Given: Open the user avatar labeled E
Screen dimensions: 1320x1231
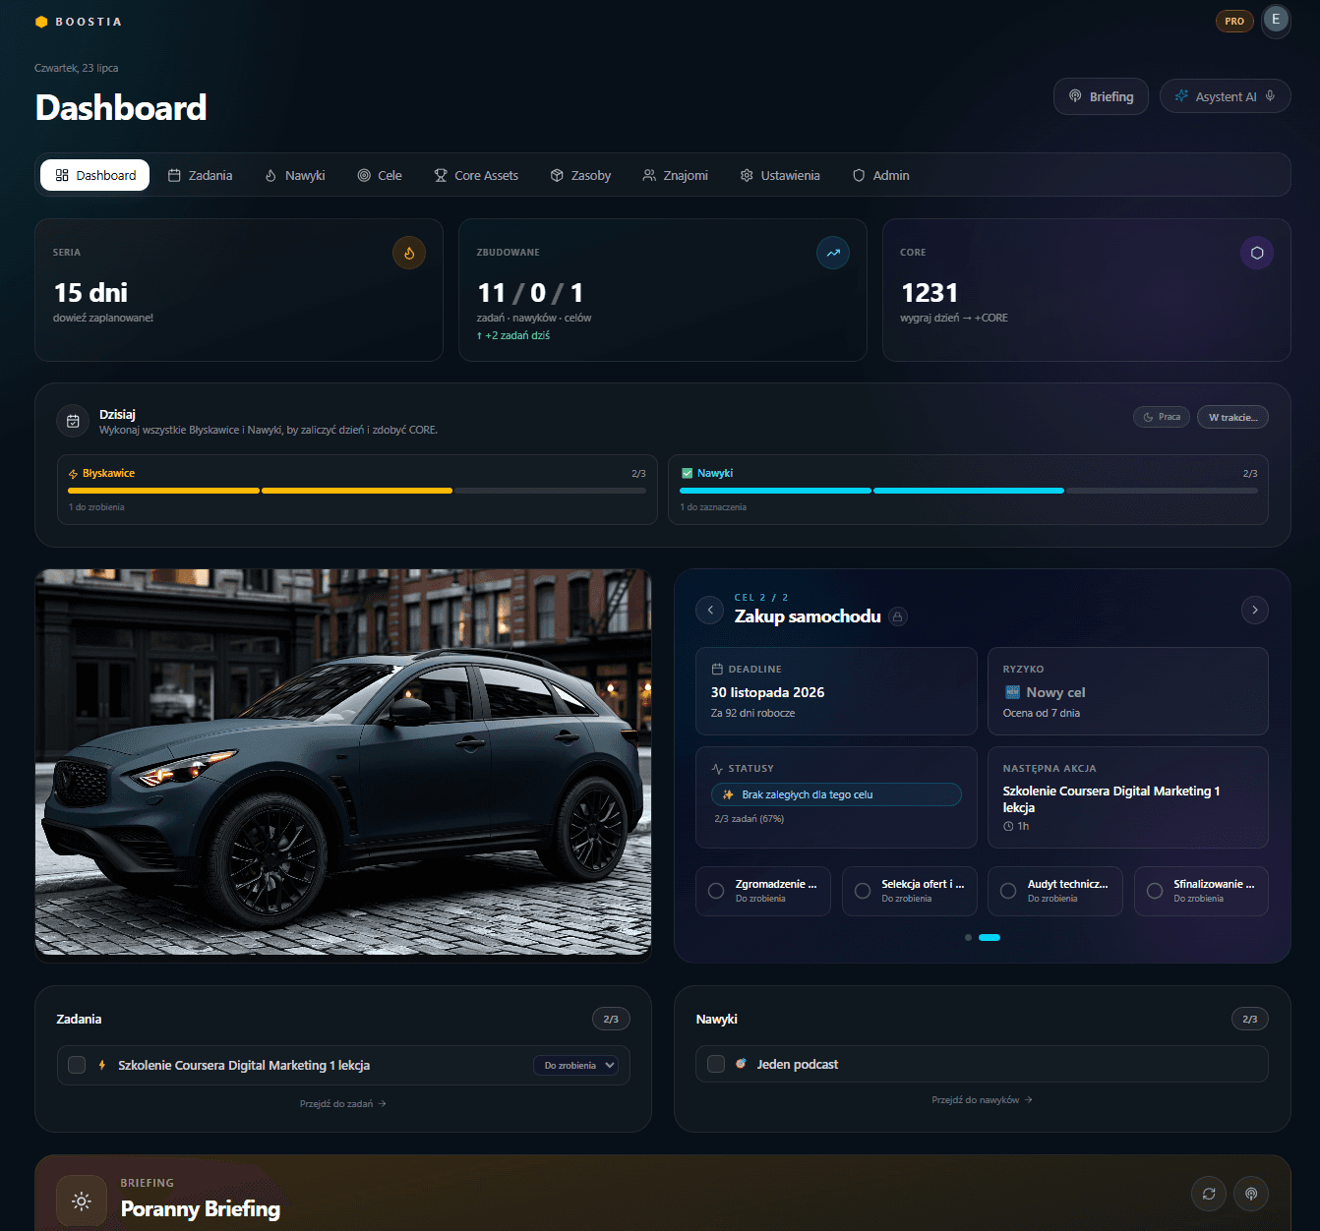Looking at the screenshot, I should 1276,20.
